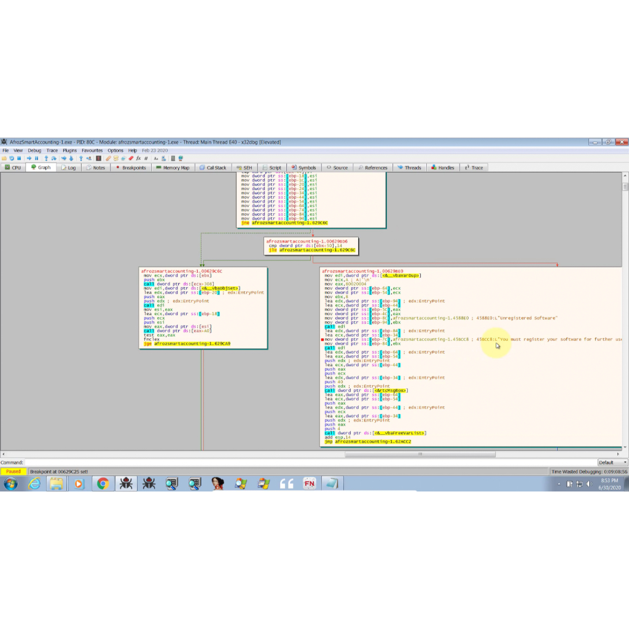Find intermodular calls from the toolbar

[163, 158]
